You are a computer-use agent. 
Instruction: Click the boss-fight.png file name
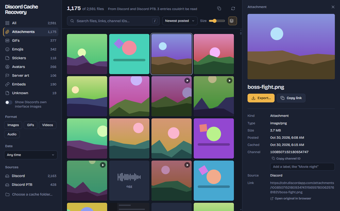click(266, 87)
